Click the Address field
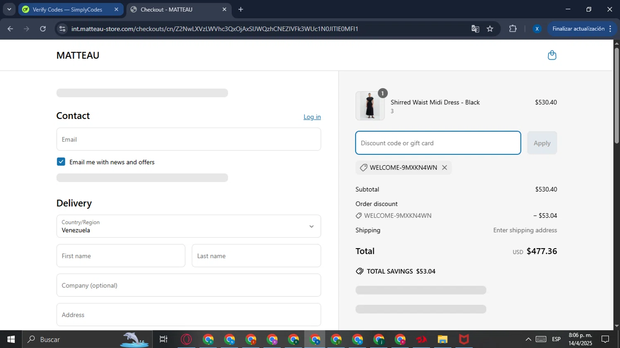 tap(188, 315)
